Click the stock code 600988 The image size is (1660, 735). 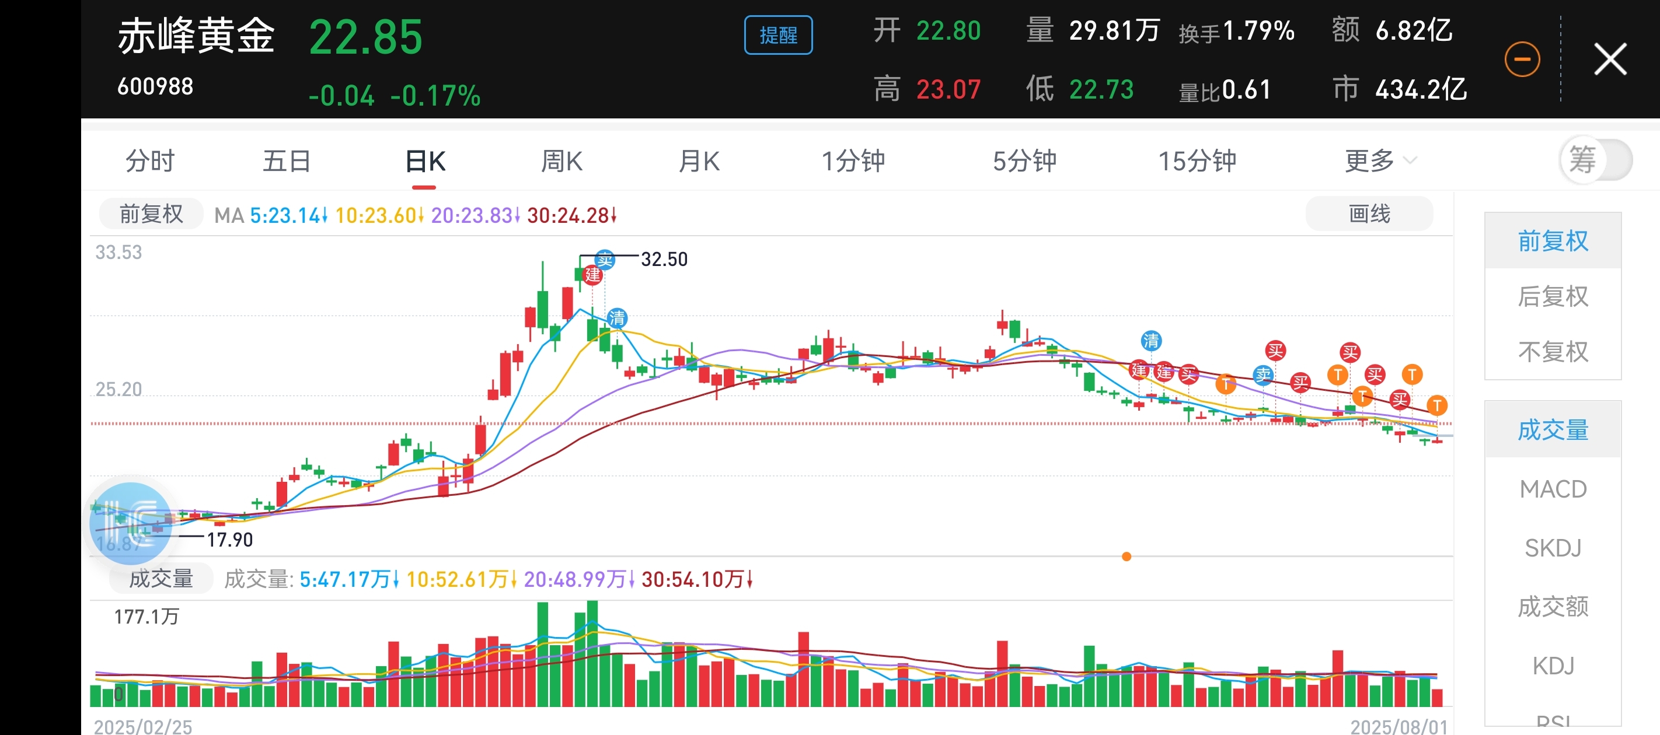tap(155, 86)
